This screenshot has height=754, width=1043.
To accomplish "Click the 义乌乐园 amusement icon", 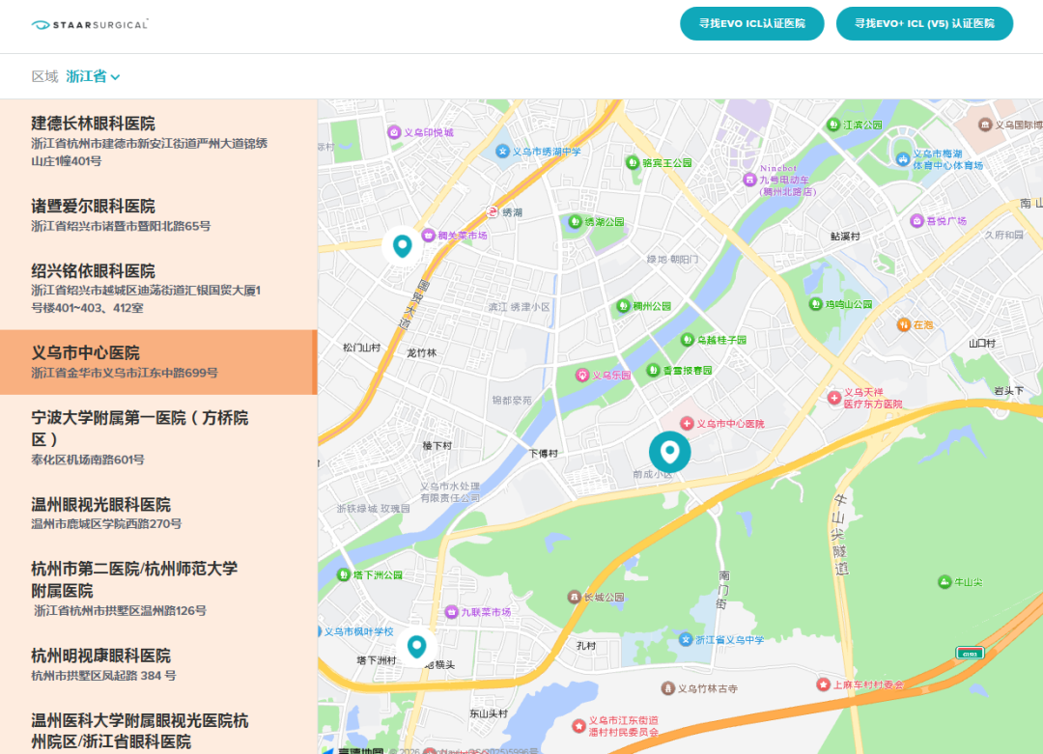I will coord(582,375).
